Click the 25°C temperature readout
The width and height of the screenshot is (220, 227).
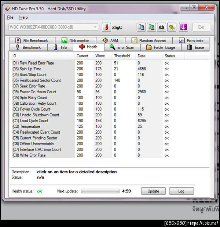click(117, 27)
